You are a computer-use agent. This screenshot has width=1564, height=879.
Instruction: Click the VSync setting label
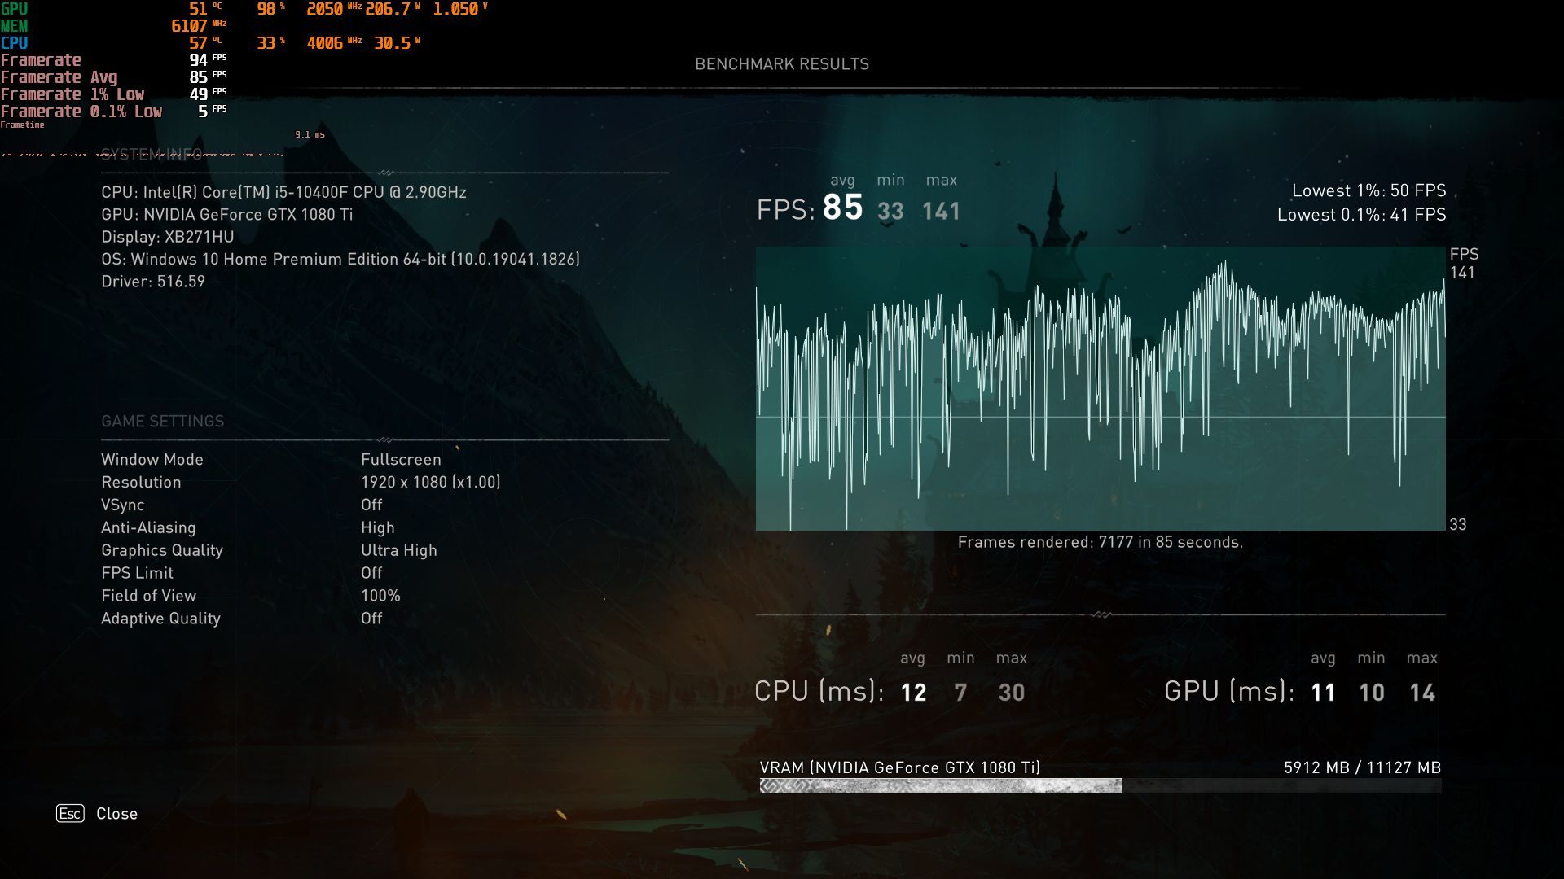pos(122,505)
